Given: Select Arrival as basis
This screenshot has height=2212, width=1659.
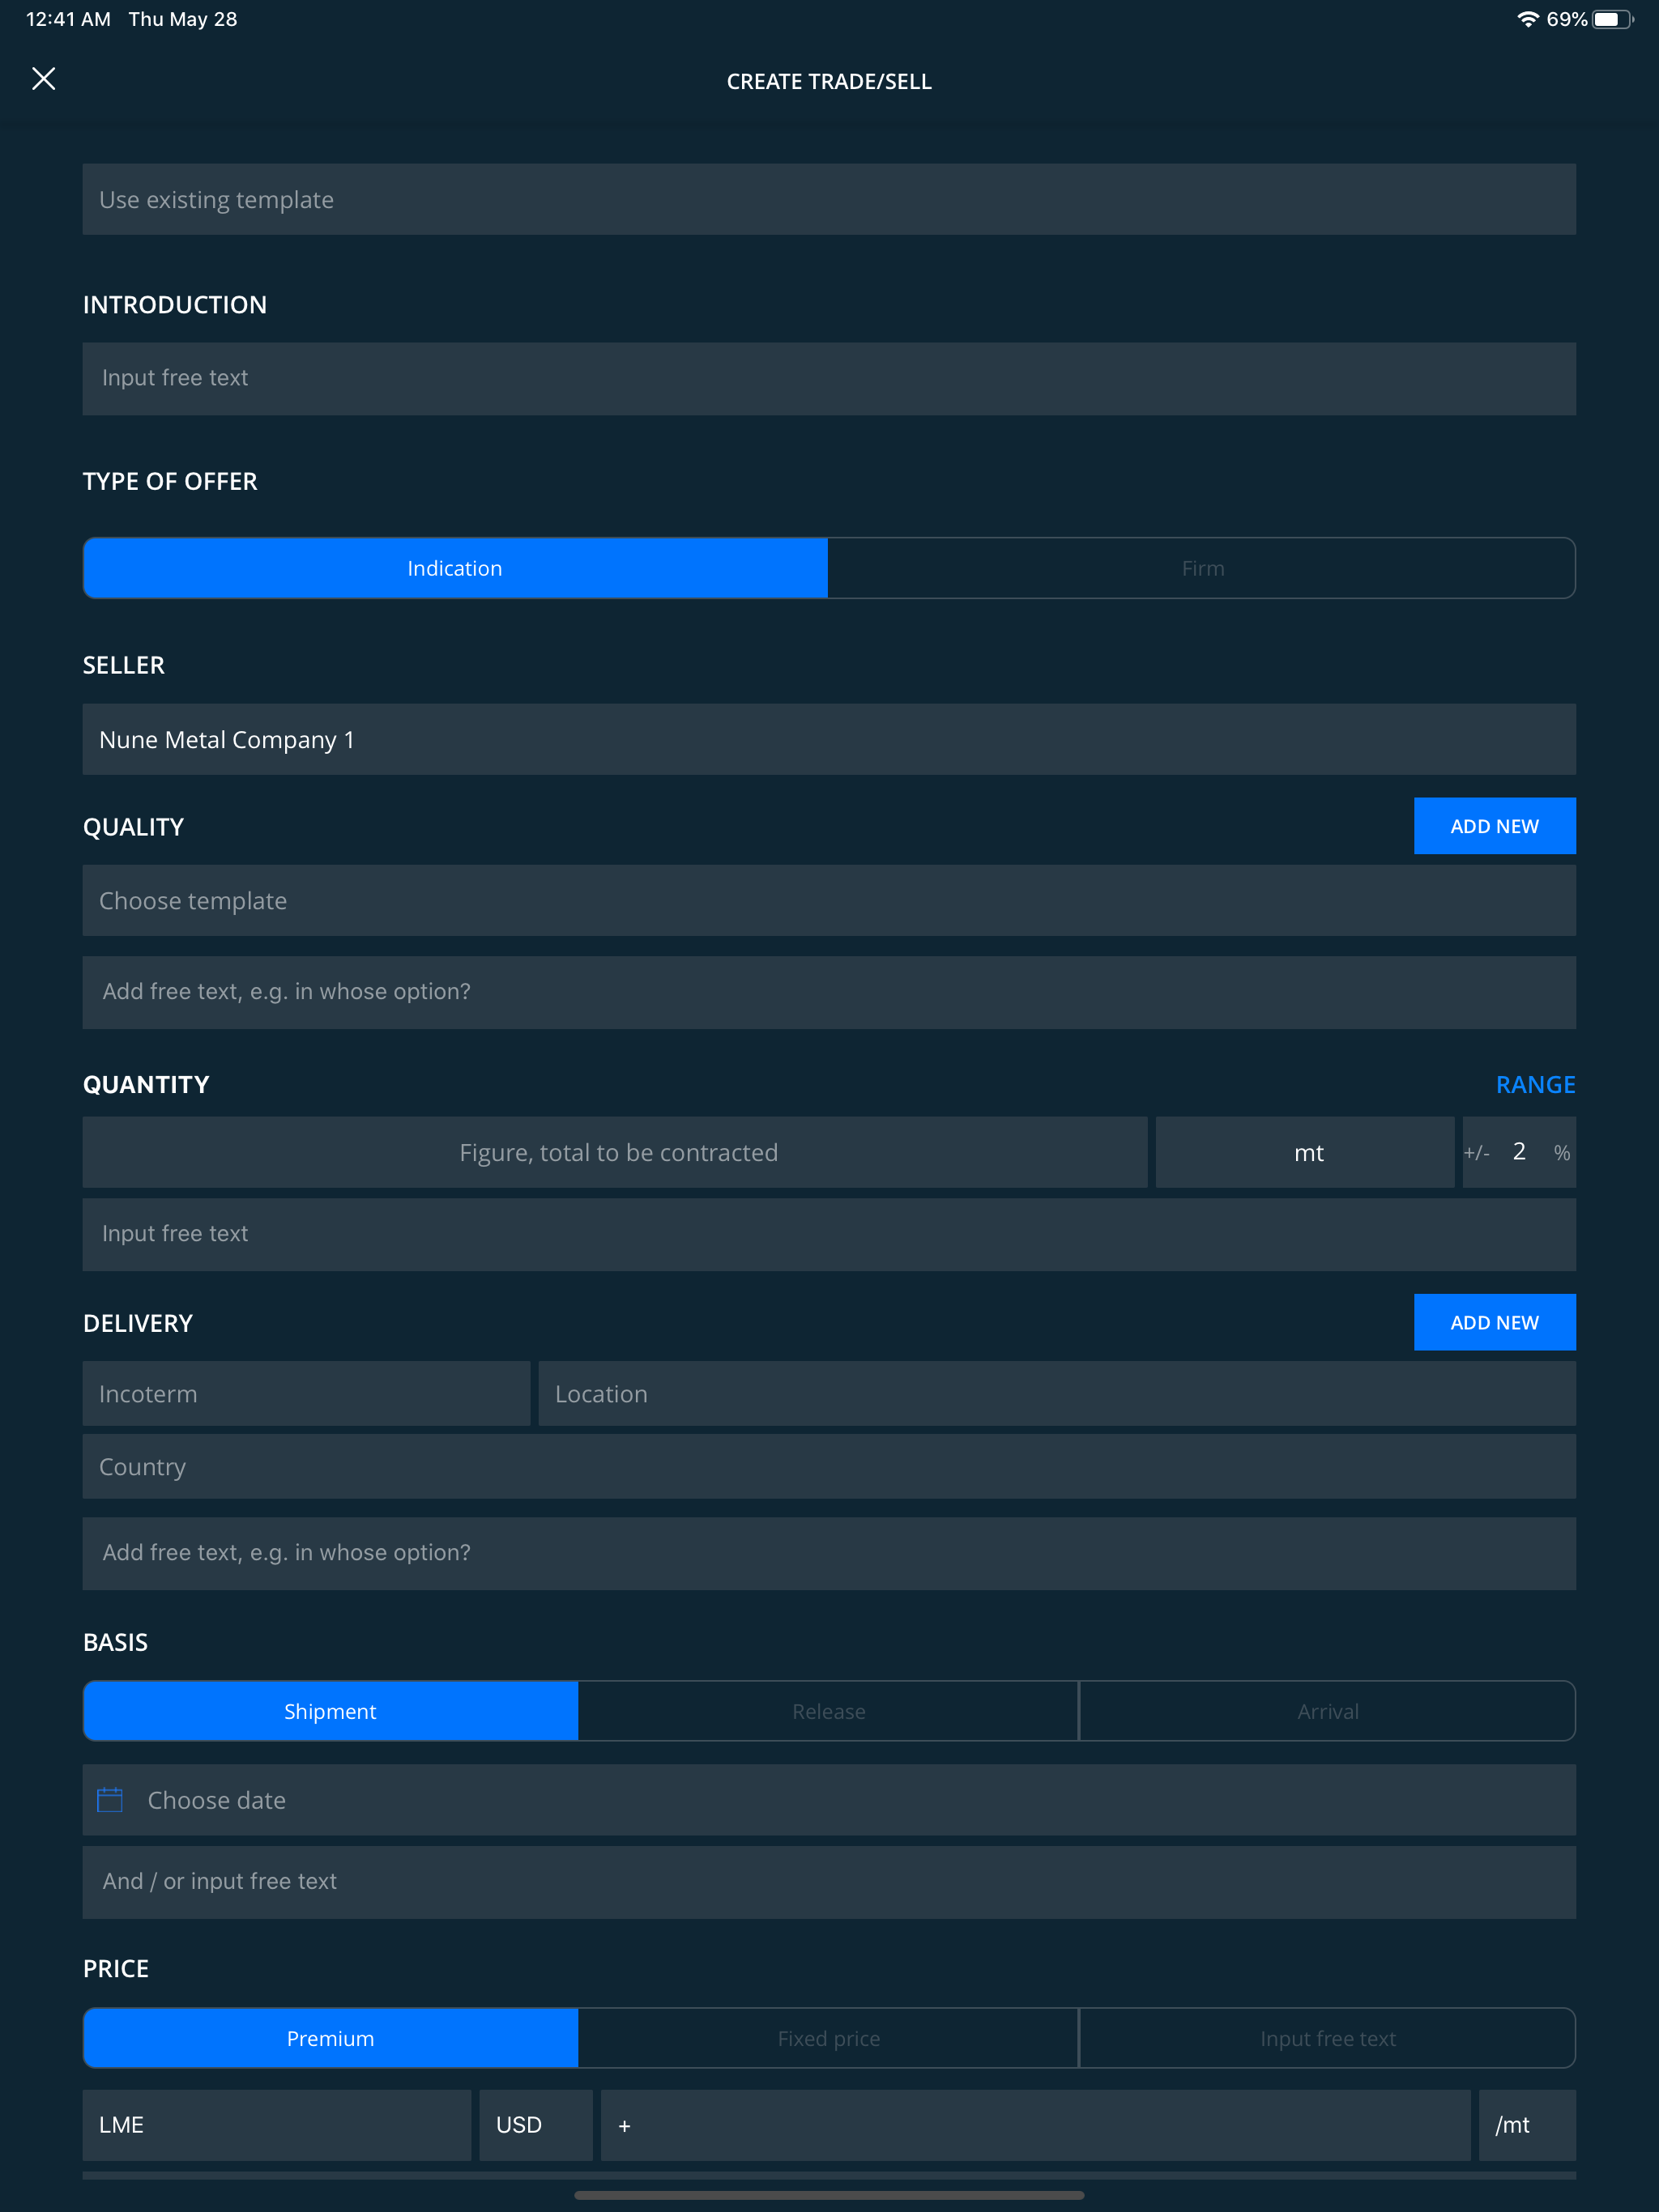Looking at the screenshot, I should [x=1327, y=1711].
